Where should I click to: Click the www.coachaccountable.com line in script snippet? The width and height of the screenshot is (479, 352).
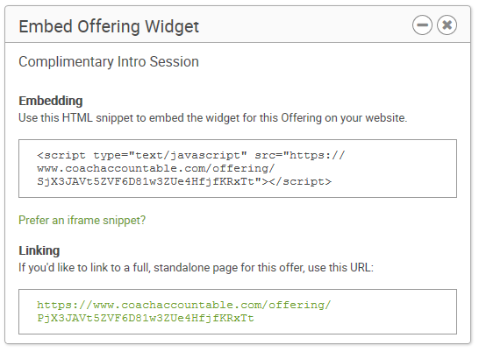point(156,168)
